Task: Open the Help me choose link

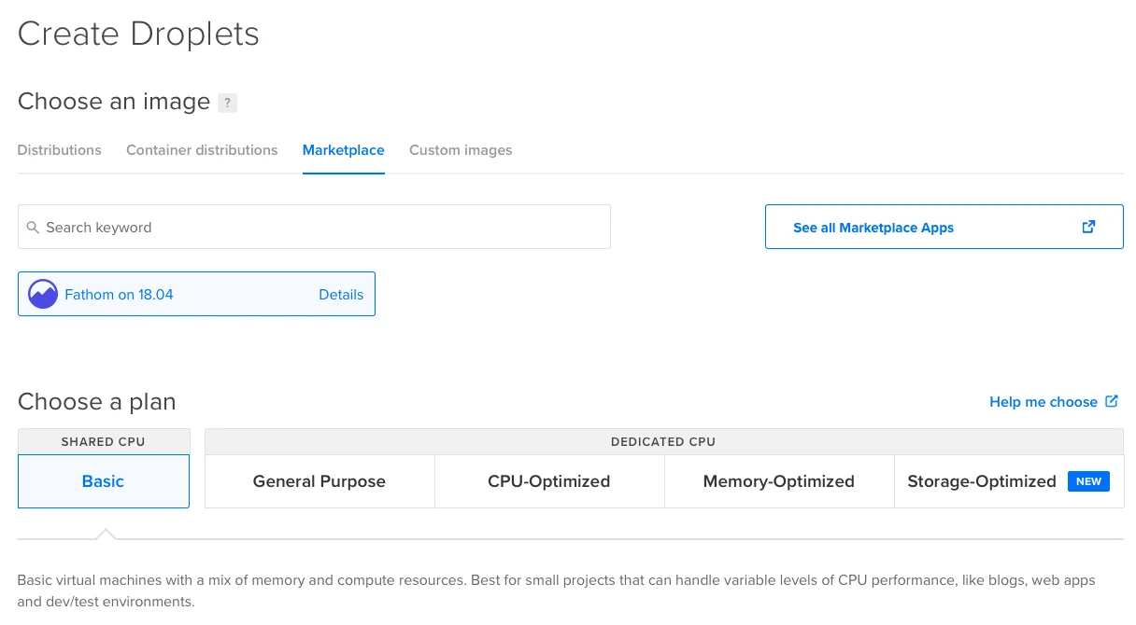Action: click(1043, 402)
